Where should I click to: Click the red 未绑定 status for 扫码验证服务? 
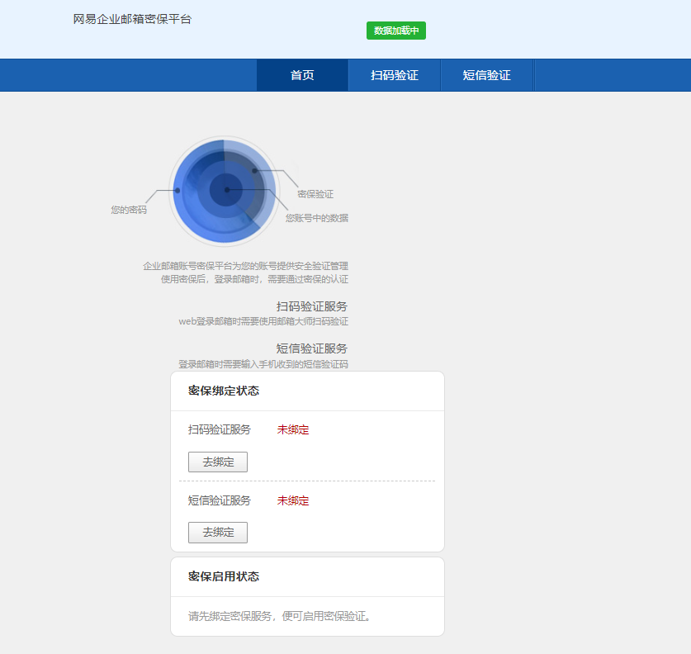pyautogui.click(x=293, y=429)
